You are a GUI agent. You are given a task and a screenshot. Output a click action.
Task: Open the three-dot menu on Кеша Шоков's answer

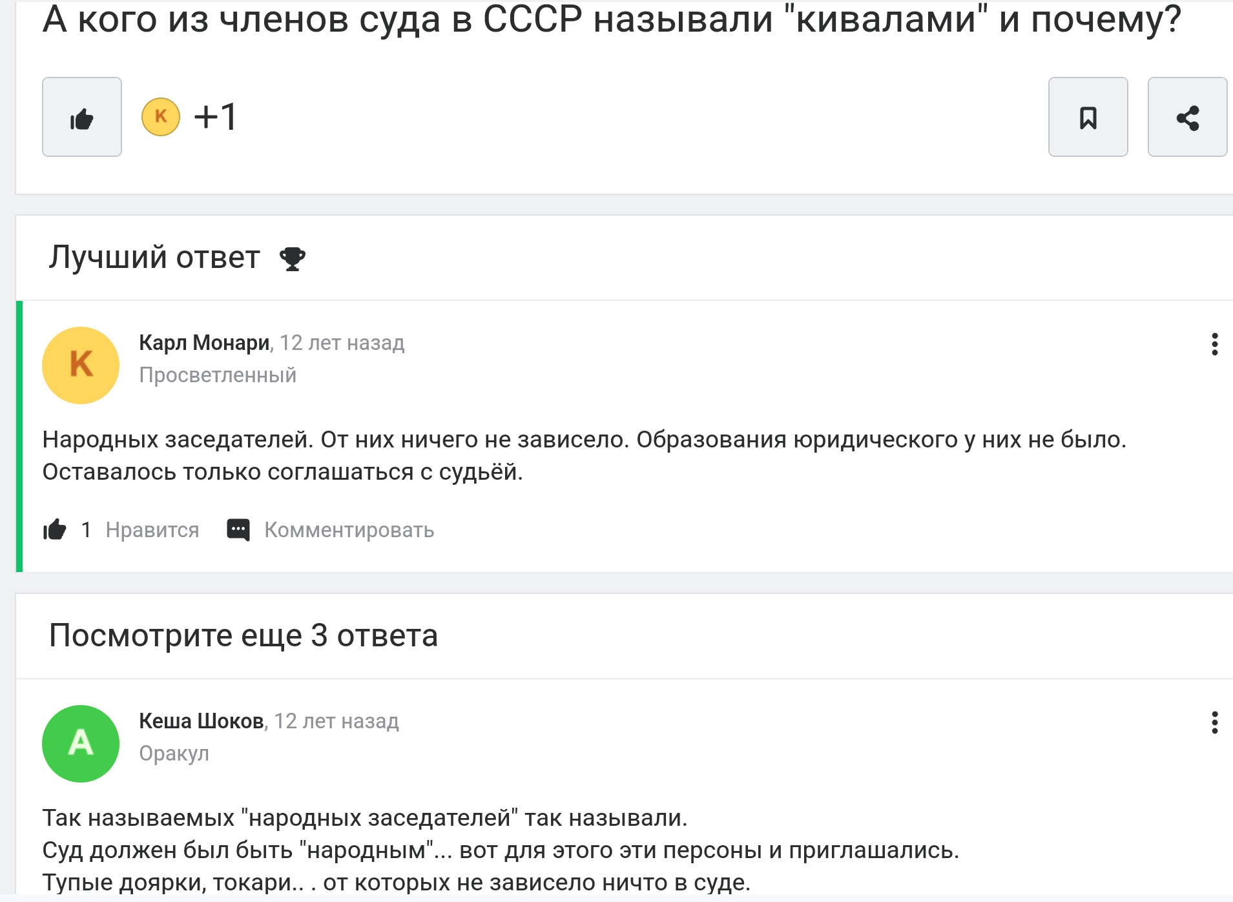(x=1214, y=723)
